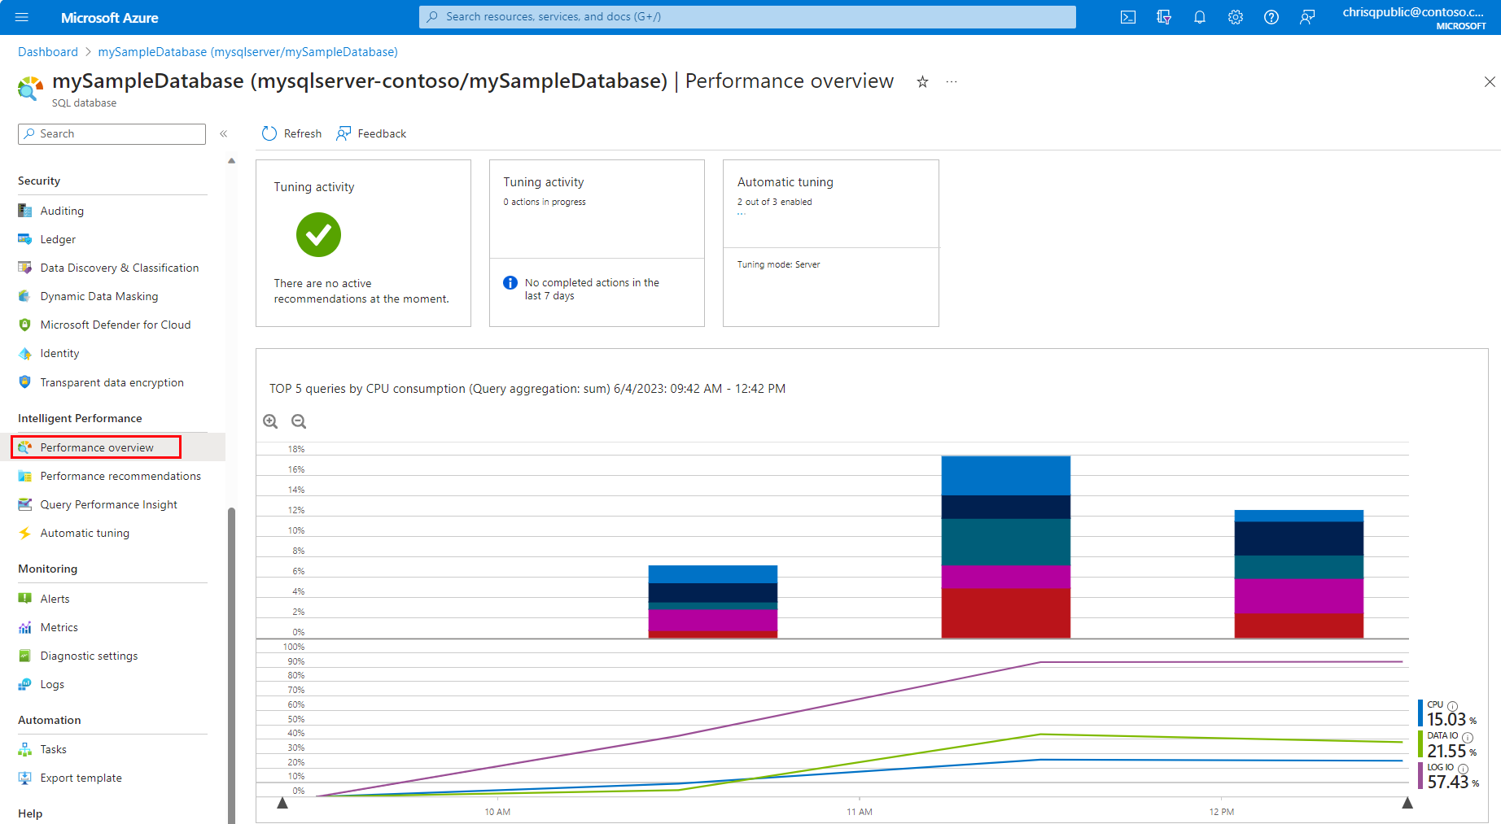This screenshot has height=824, width=1501.
Task: Collapse the left navigation pane chevron
Action: (x=224, y=133)
